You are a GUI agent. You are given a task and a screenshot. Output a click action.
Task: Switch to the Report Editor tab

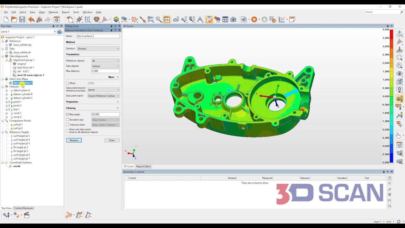tap(143, 166)
